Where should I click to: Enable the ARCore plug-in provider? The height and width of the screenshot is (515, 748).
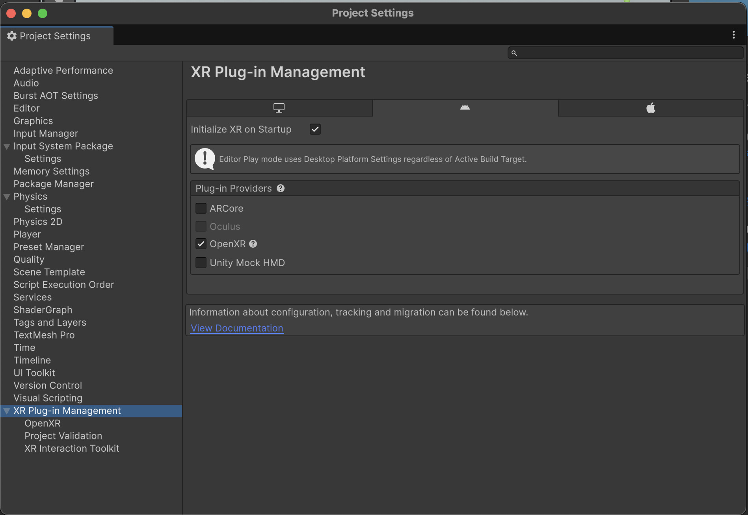[201, 208]
